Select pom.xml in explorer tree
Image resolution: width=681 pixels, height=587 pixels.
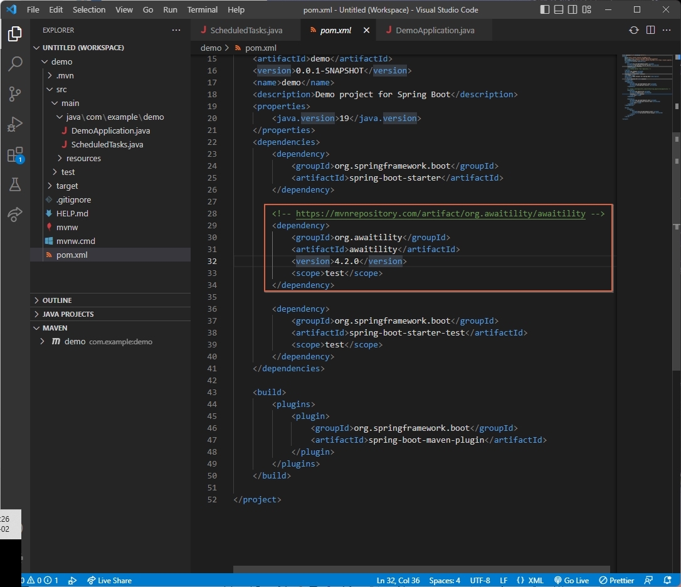click(x=110, y=255)
